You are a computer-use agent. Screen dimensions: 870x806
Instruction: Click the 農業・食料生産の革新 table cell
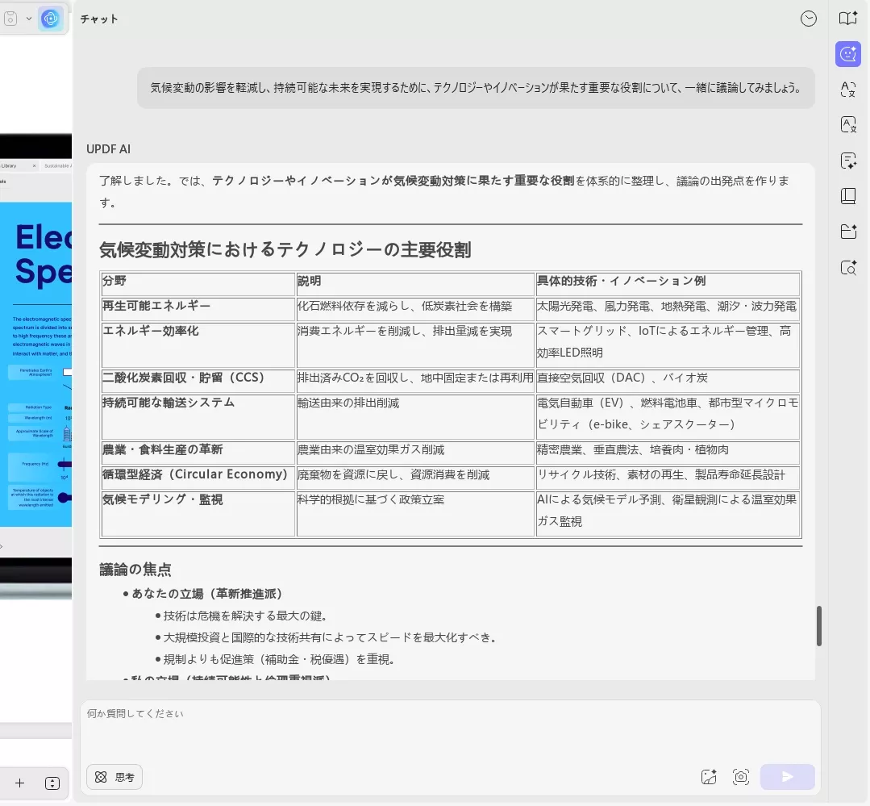click(198, 453)
